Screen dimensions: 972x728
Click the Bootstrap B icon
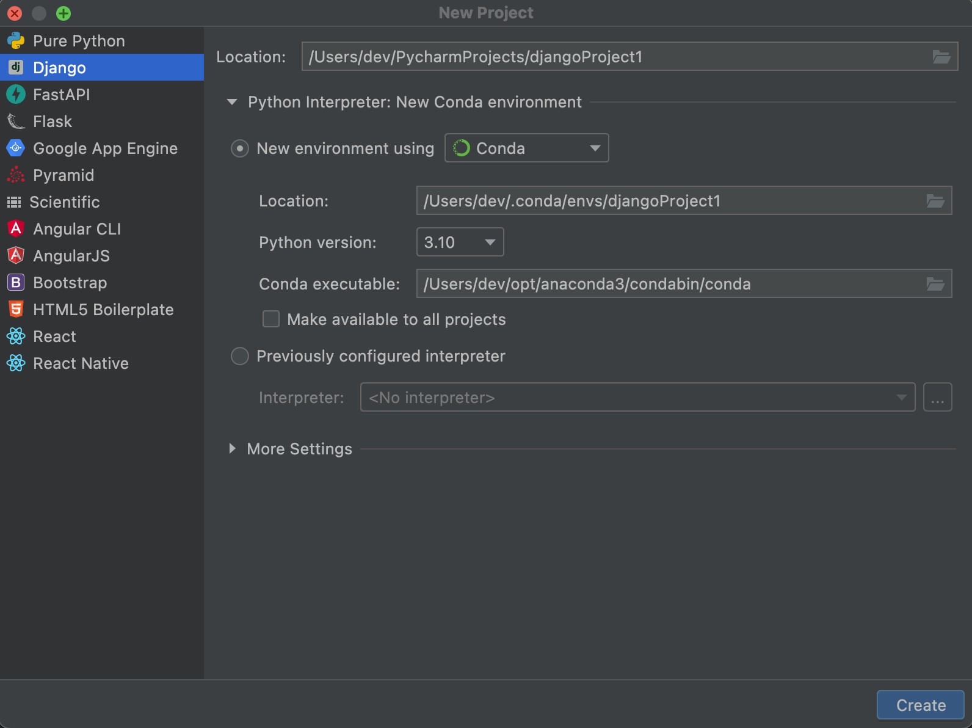click(16, 282)
